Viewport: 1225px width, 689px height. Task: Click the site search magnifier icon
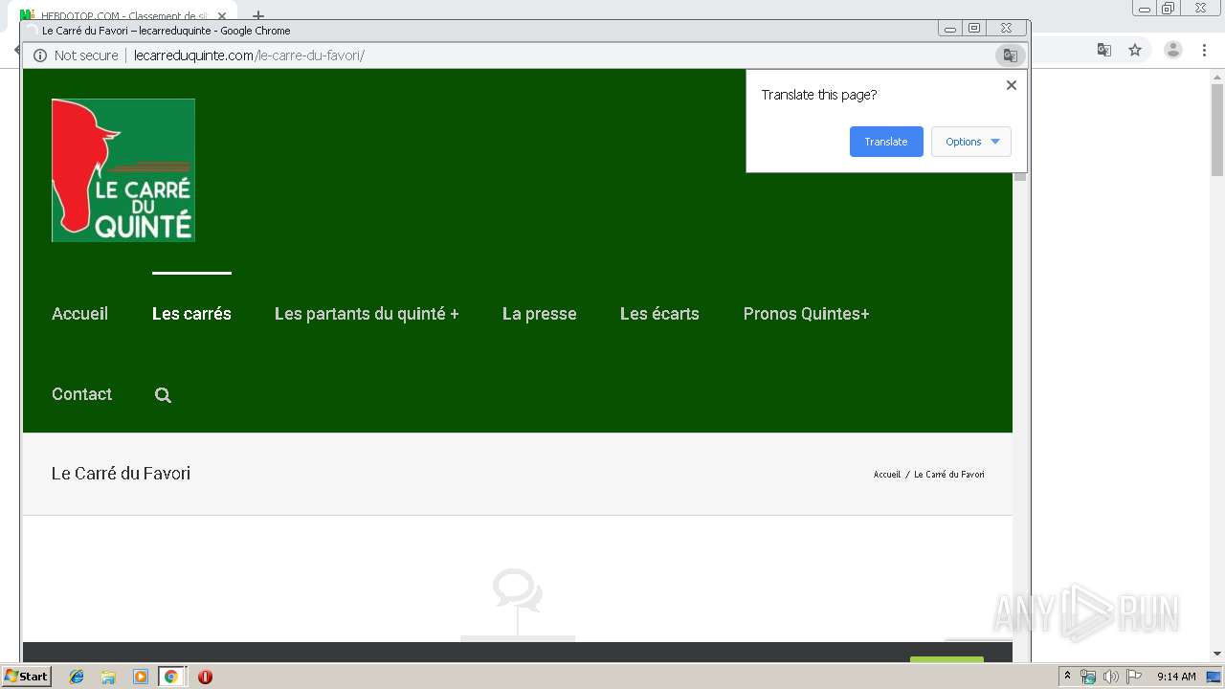pos(163,395)
